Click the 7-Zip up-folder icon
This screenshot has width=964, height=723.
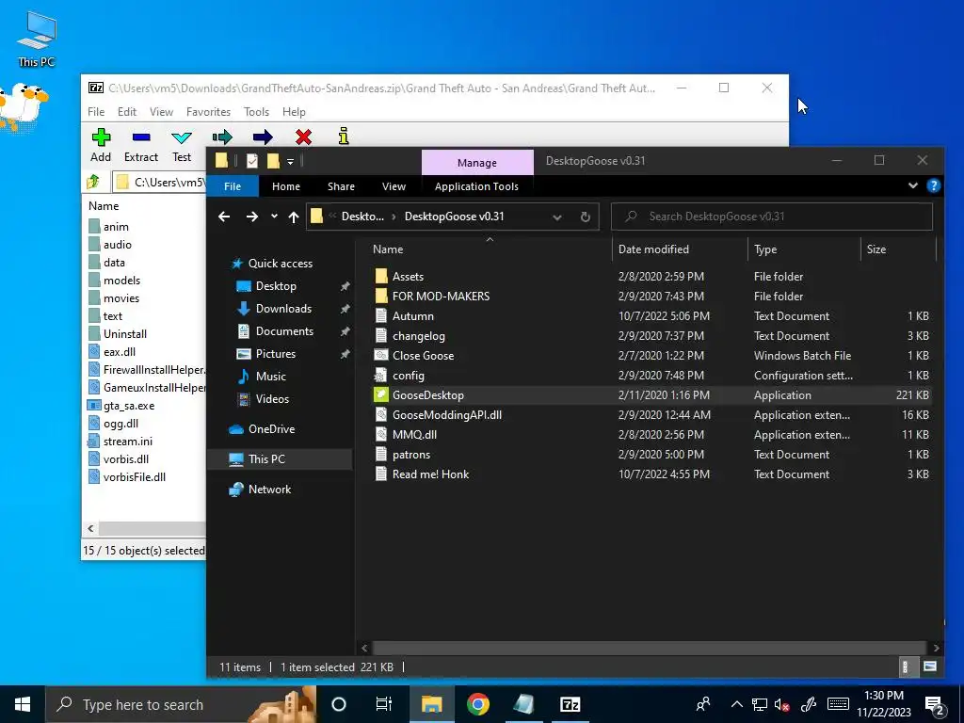click(93, 182)
